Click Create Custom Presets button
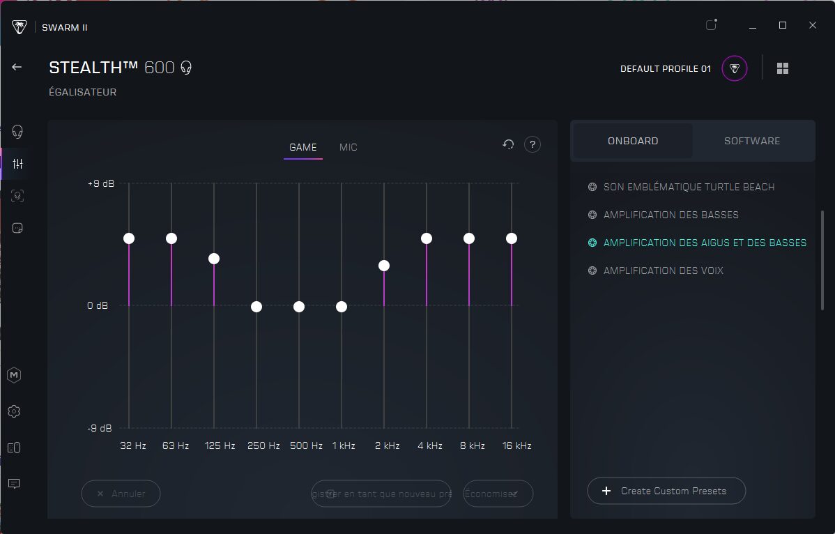The image size is (835, 534). pyautogui.click(x=666, y=491)
